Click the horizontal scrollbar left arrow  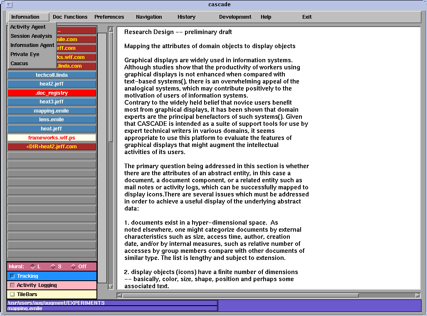click(120, 295)
